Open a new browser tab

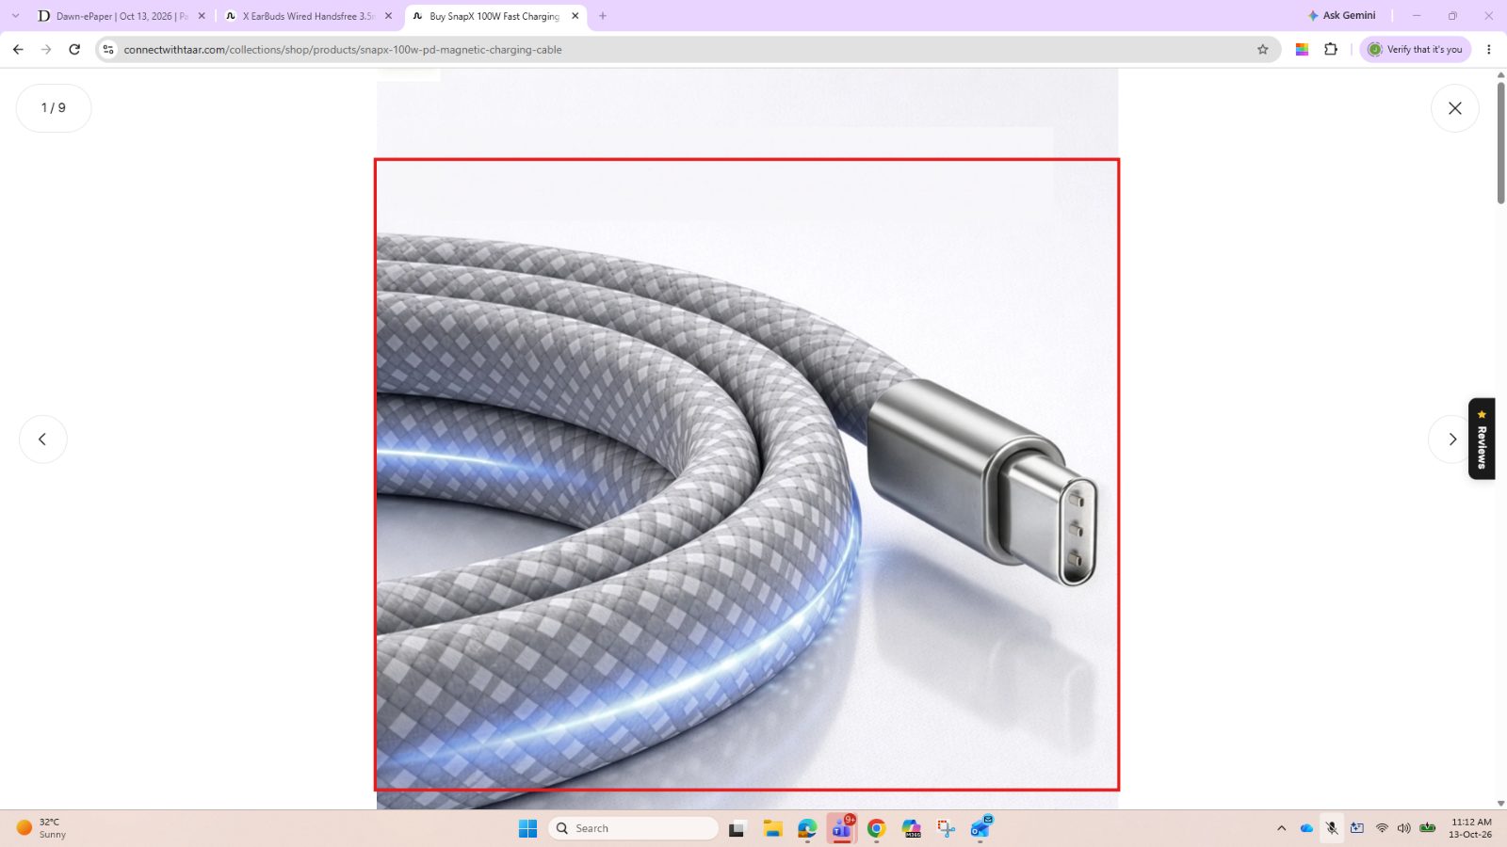tap(603, 16)
